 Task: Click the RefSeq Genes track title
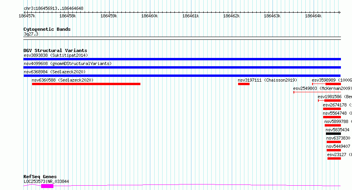pyautogui.click(x=40, y=177)
